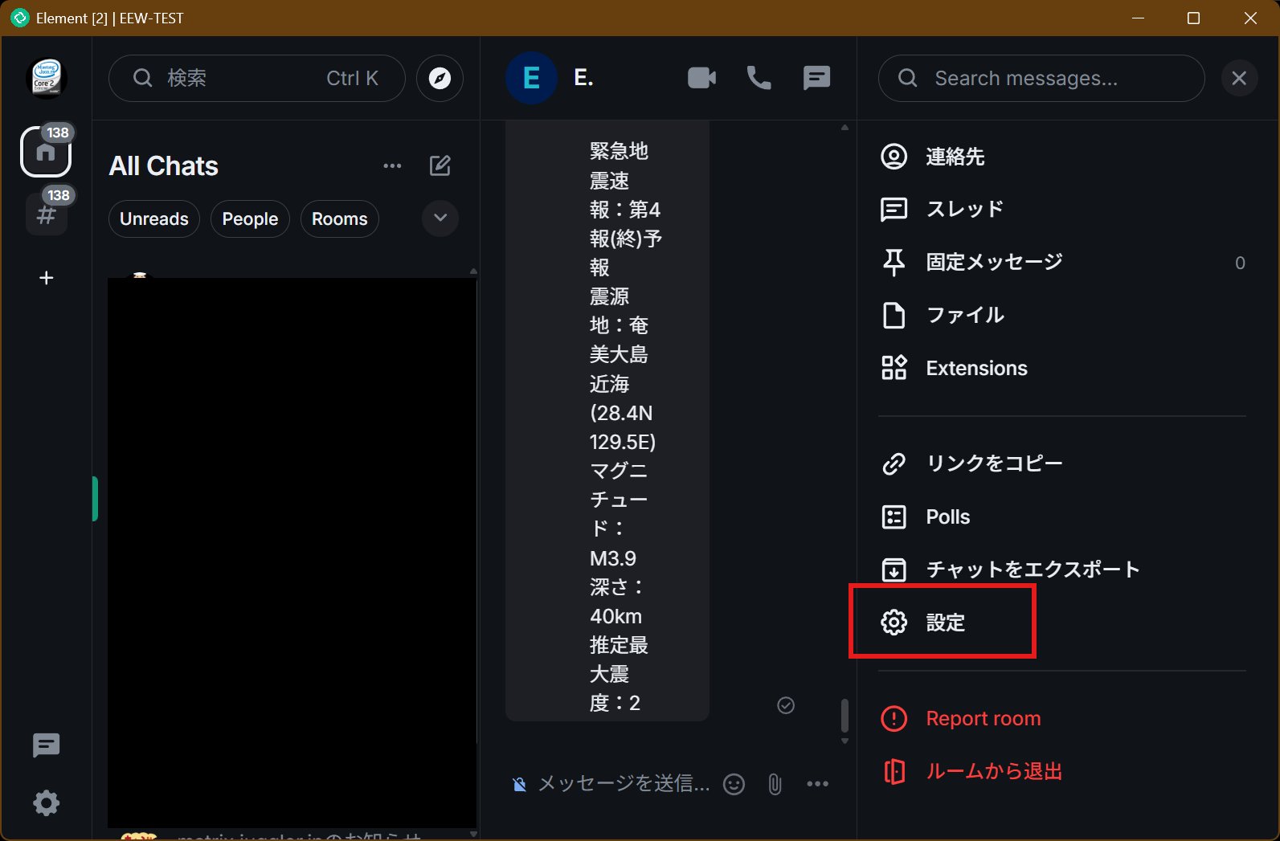Open Polls history
Screen dimensions: 1280x841
[1061, 516]
